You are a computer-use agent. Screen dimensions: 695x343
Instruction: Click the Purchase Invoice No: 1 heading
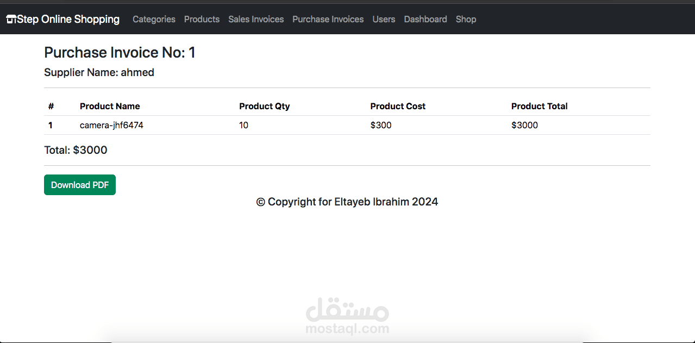click(x=120, y=53)
